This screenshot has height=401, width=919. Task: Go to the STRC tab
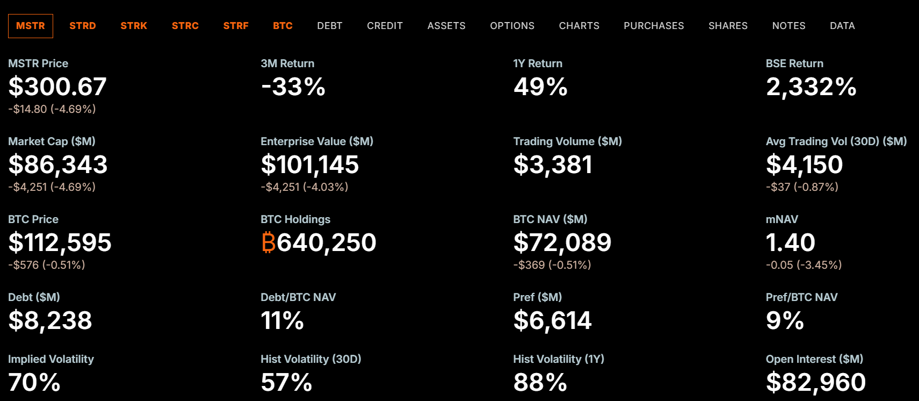tap(185, 26)
